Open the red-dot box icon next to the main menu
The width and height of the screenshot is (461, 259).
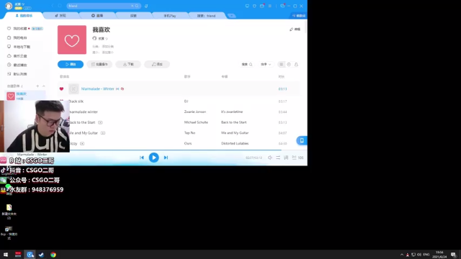click(262, 6)
